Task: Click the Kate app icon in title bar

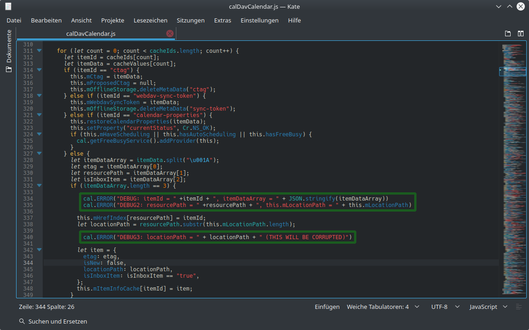Action: (x=8, y=6)
